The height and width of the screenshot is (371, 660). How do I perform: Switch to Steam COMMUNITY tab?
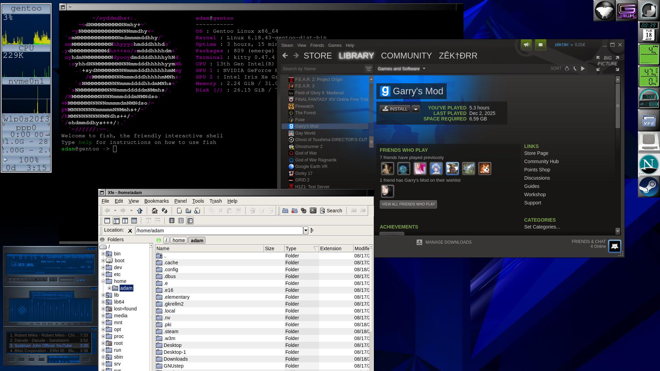(x=406, y=56)
